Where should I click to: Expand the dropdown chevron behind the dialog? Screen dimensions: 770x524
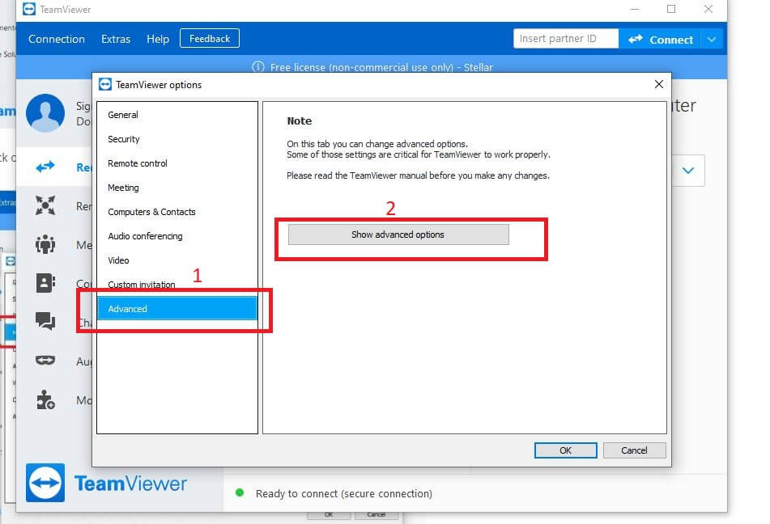(688, 171)
